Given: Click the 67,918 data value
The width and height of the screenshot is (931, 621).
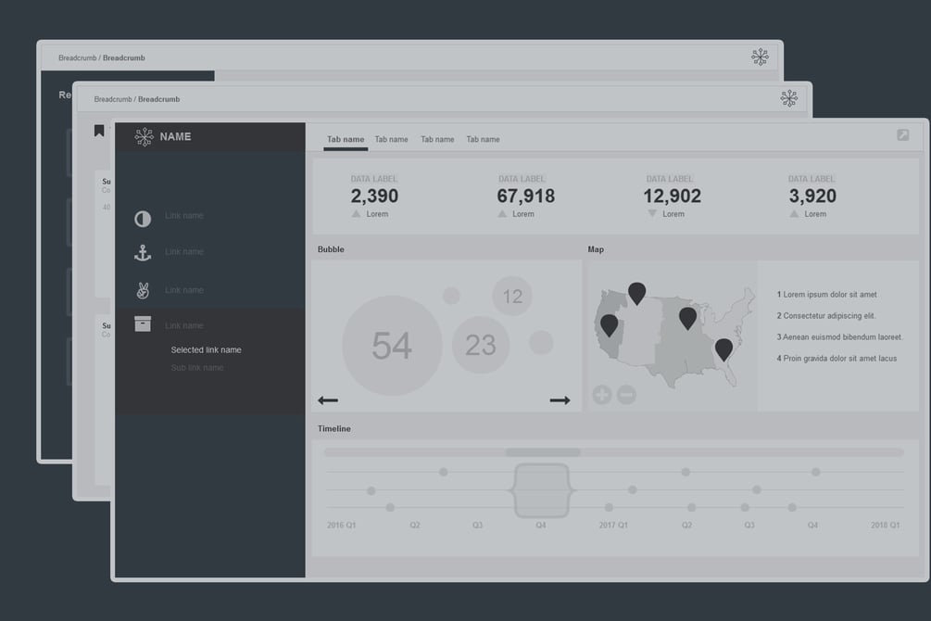Looking at the screenshot, I should point(526,196).
